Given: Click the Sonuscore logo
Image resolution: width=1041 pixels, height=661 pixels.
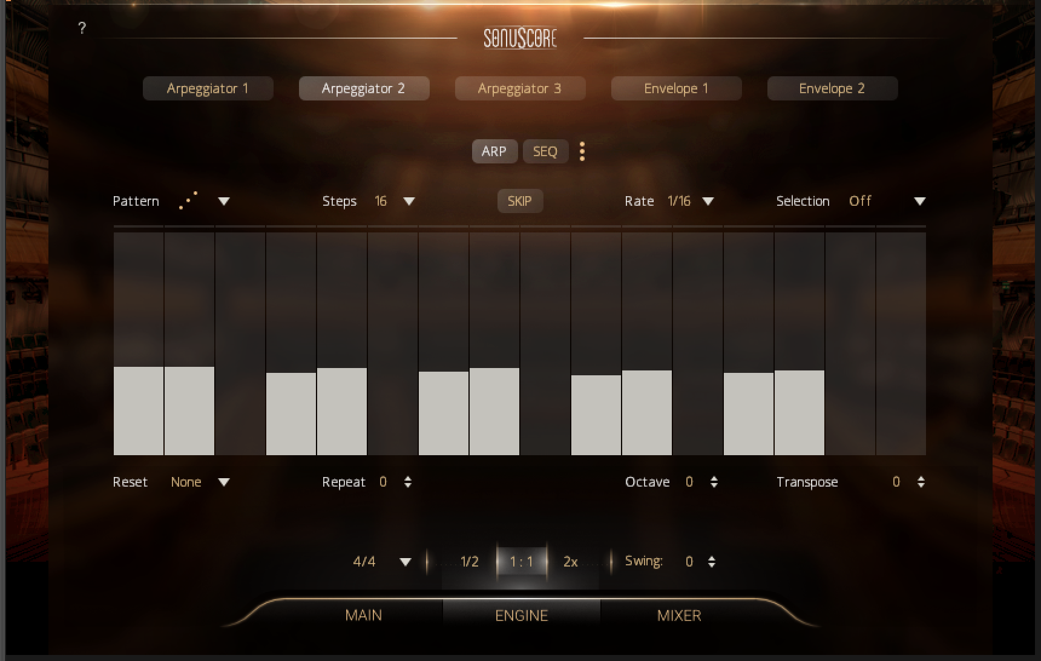Looking at the screenshot, I should click(x=520, y=39).
